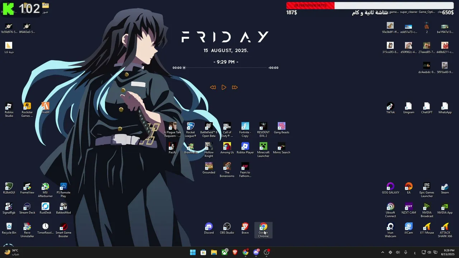This screenshot has width=459, height=258.
Task: Launch the Rockstar Games launcher icon
Action: click(27, 110)
